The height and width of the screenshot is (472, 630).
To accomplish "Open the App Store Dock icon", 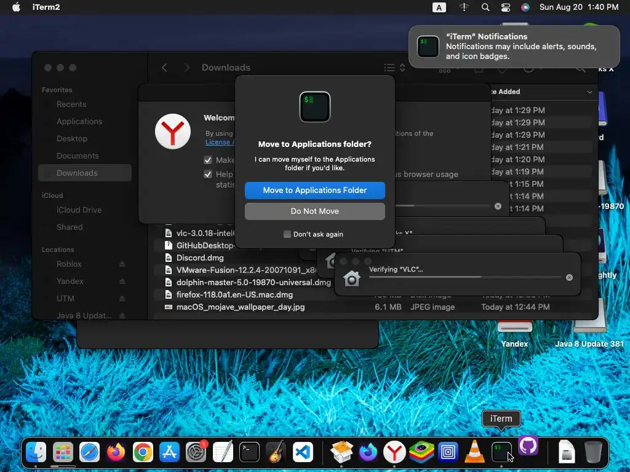I will [x=169, y=452].
